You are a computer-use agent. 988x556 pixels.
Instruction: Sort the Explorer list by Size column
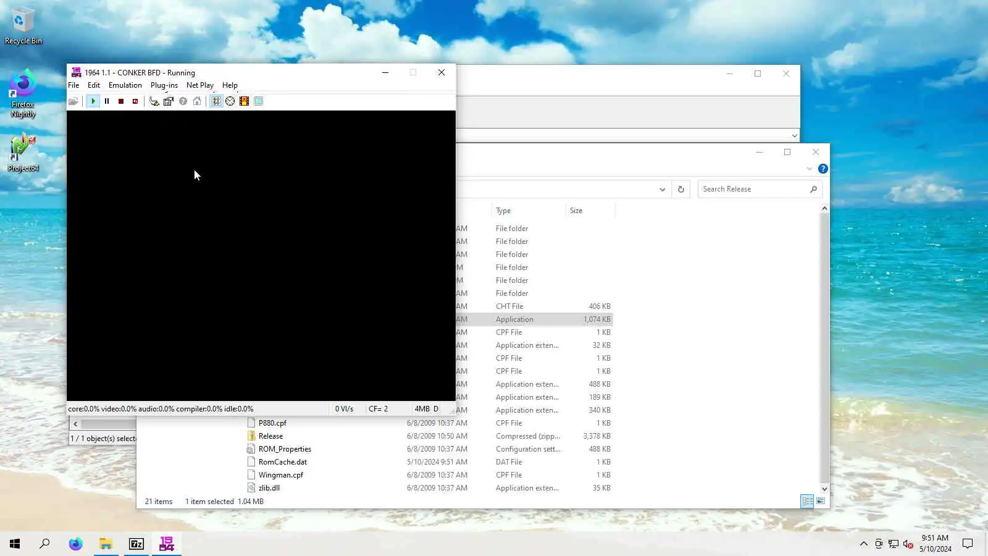click(x=590, y=211)
